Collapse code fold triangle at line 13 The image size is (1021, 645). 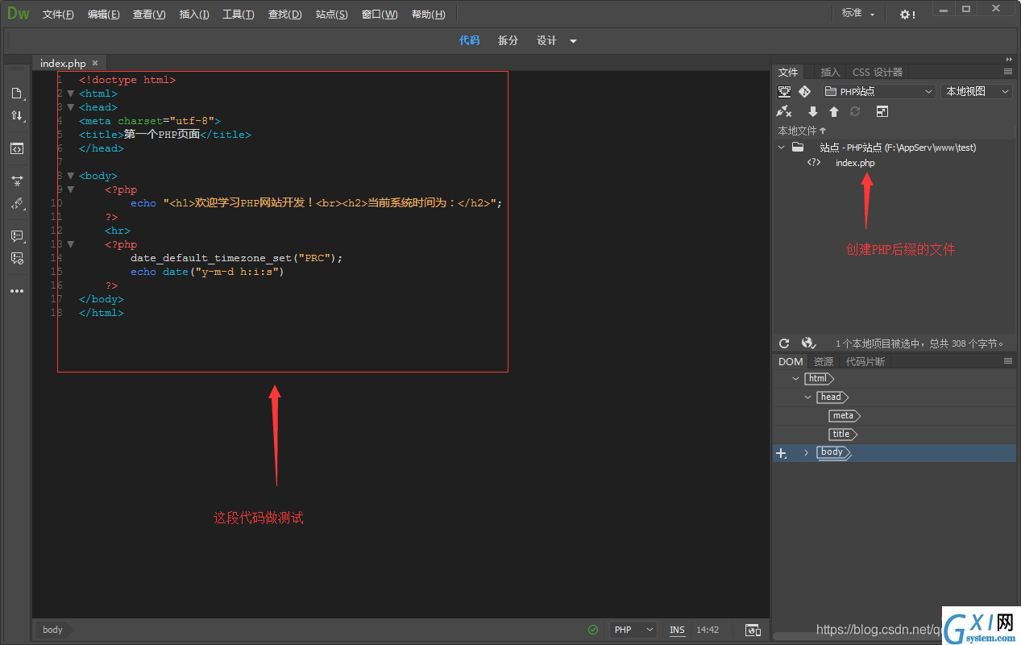point(70,244)
